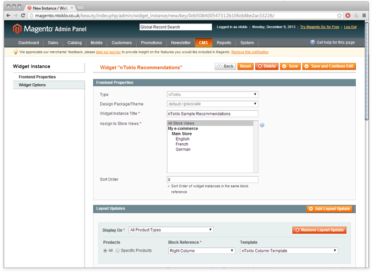Select the Specific Products radio button
This screenshot has width=372, height=276.
[117, 250]
